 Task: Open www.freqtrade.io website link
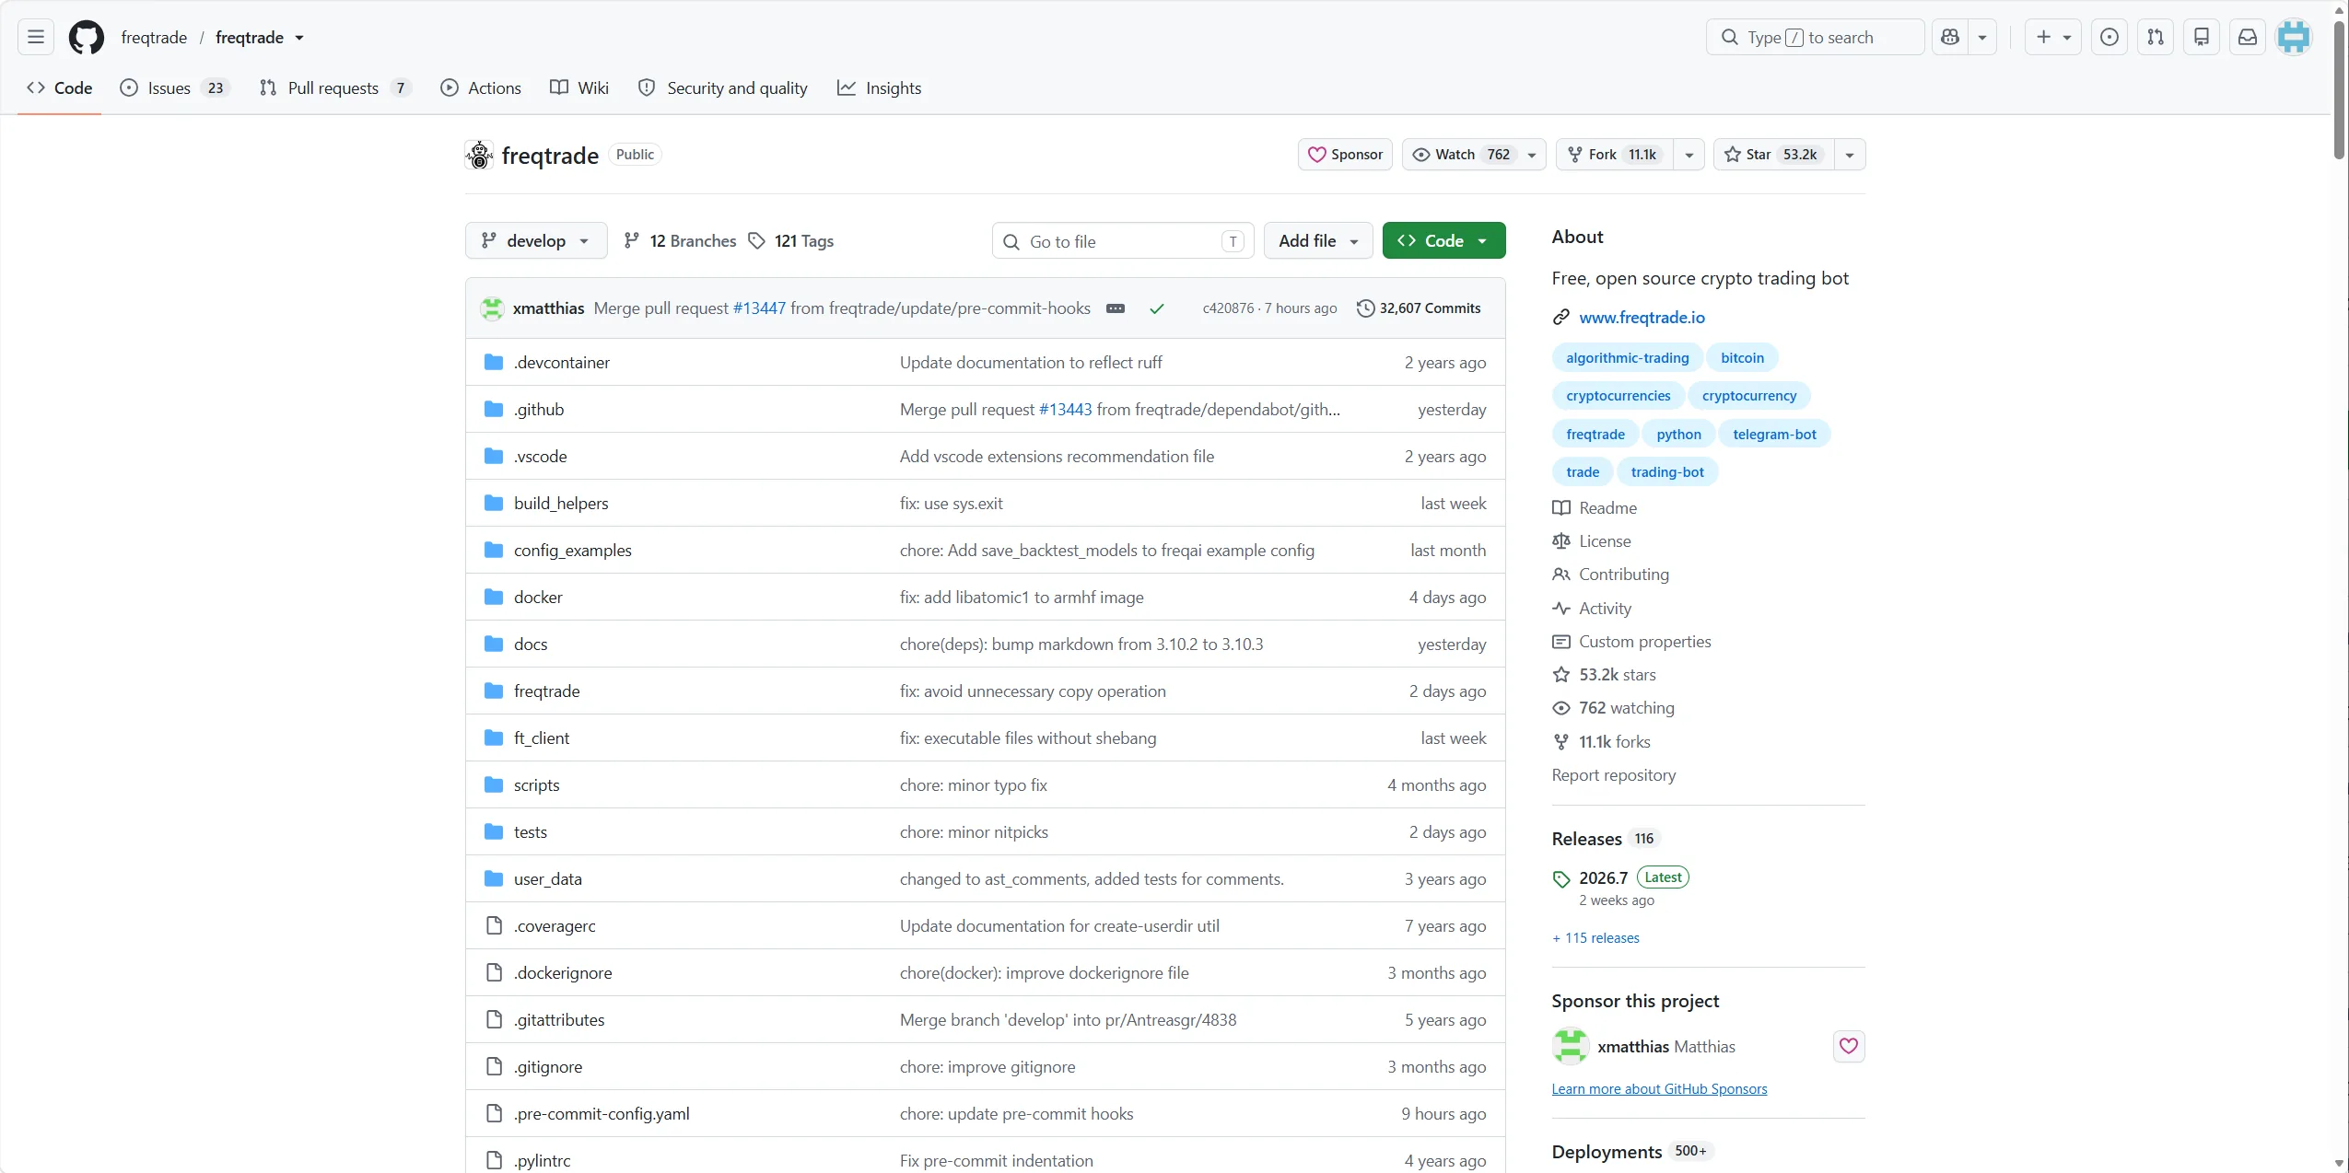click(x=1642, y=317)
